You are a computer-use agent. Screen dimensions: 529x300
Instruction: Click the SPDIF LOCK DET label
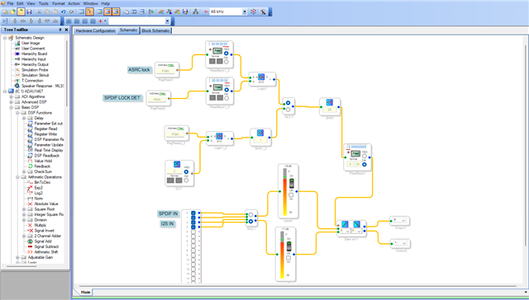point(122,98)
